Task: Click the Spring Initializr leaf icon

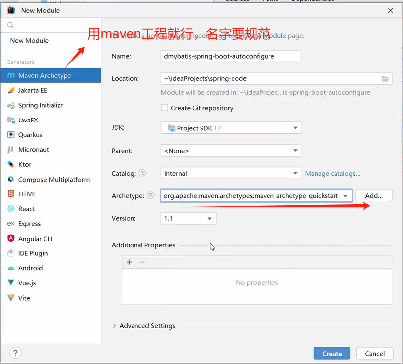Action: click(x=11, y=105)
